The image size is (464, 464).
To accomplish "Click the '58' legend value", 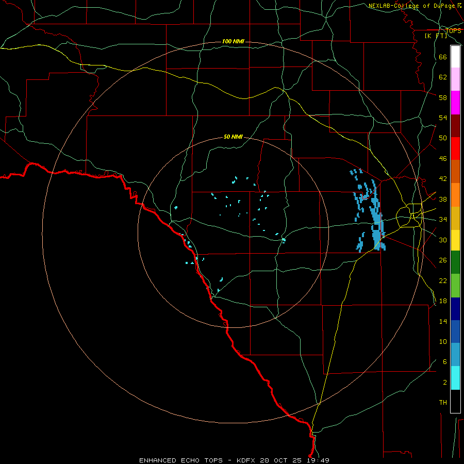I will pos(443,97).
